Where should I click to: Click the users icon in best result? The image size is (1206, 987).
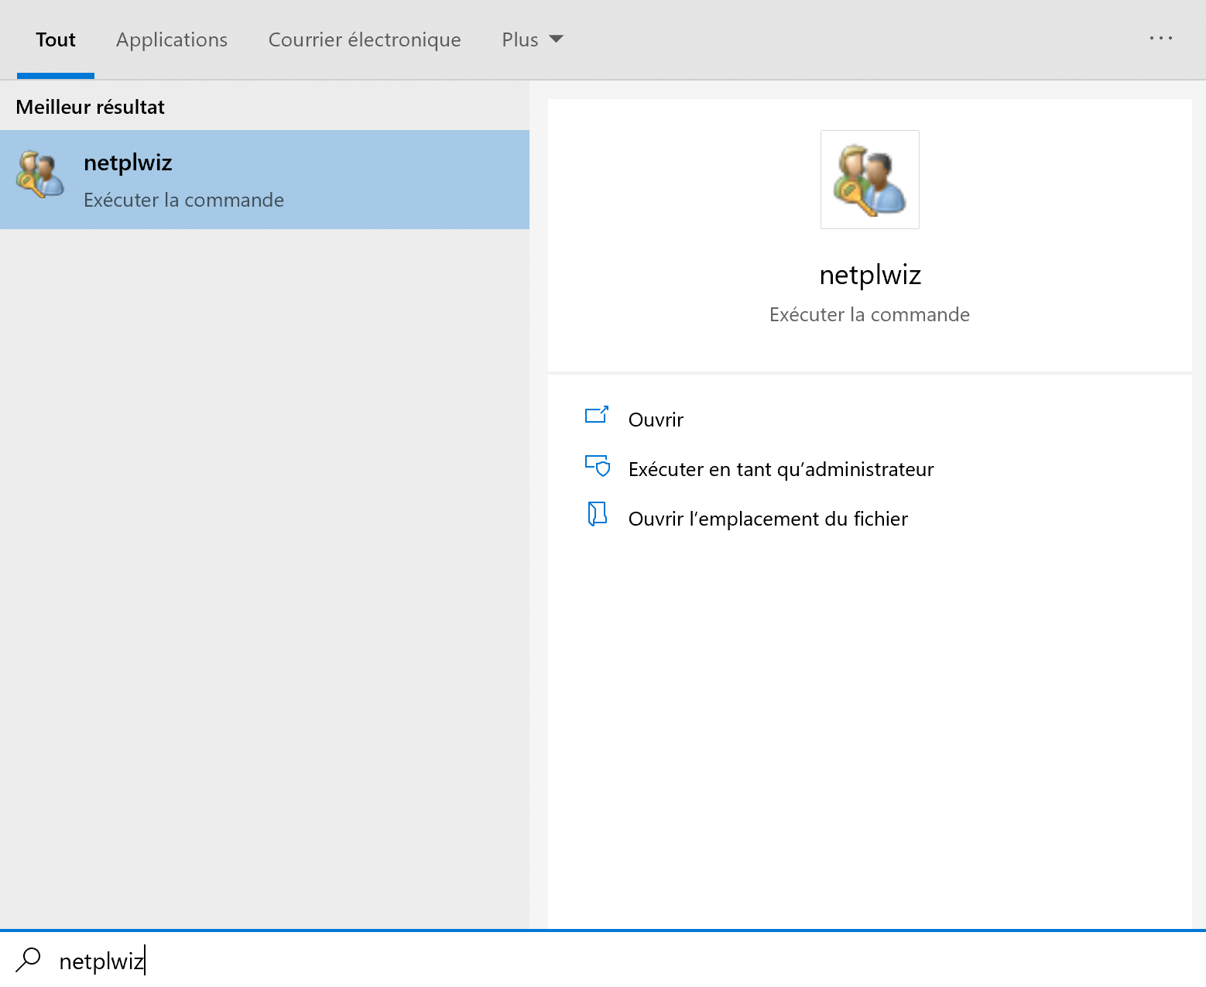[x=39, y=174]
